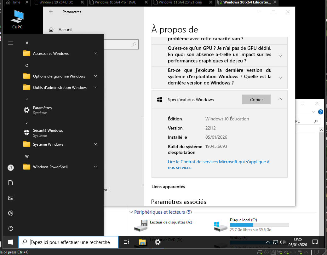Expand Options d'ergonomie Windows chevron
The image size is (327, 255).
pyautogui.click(x=95, y=76)
